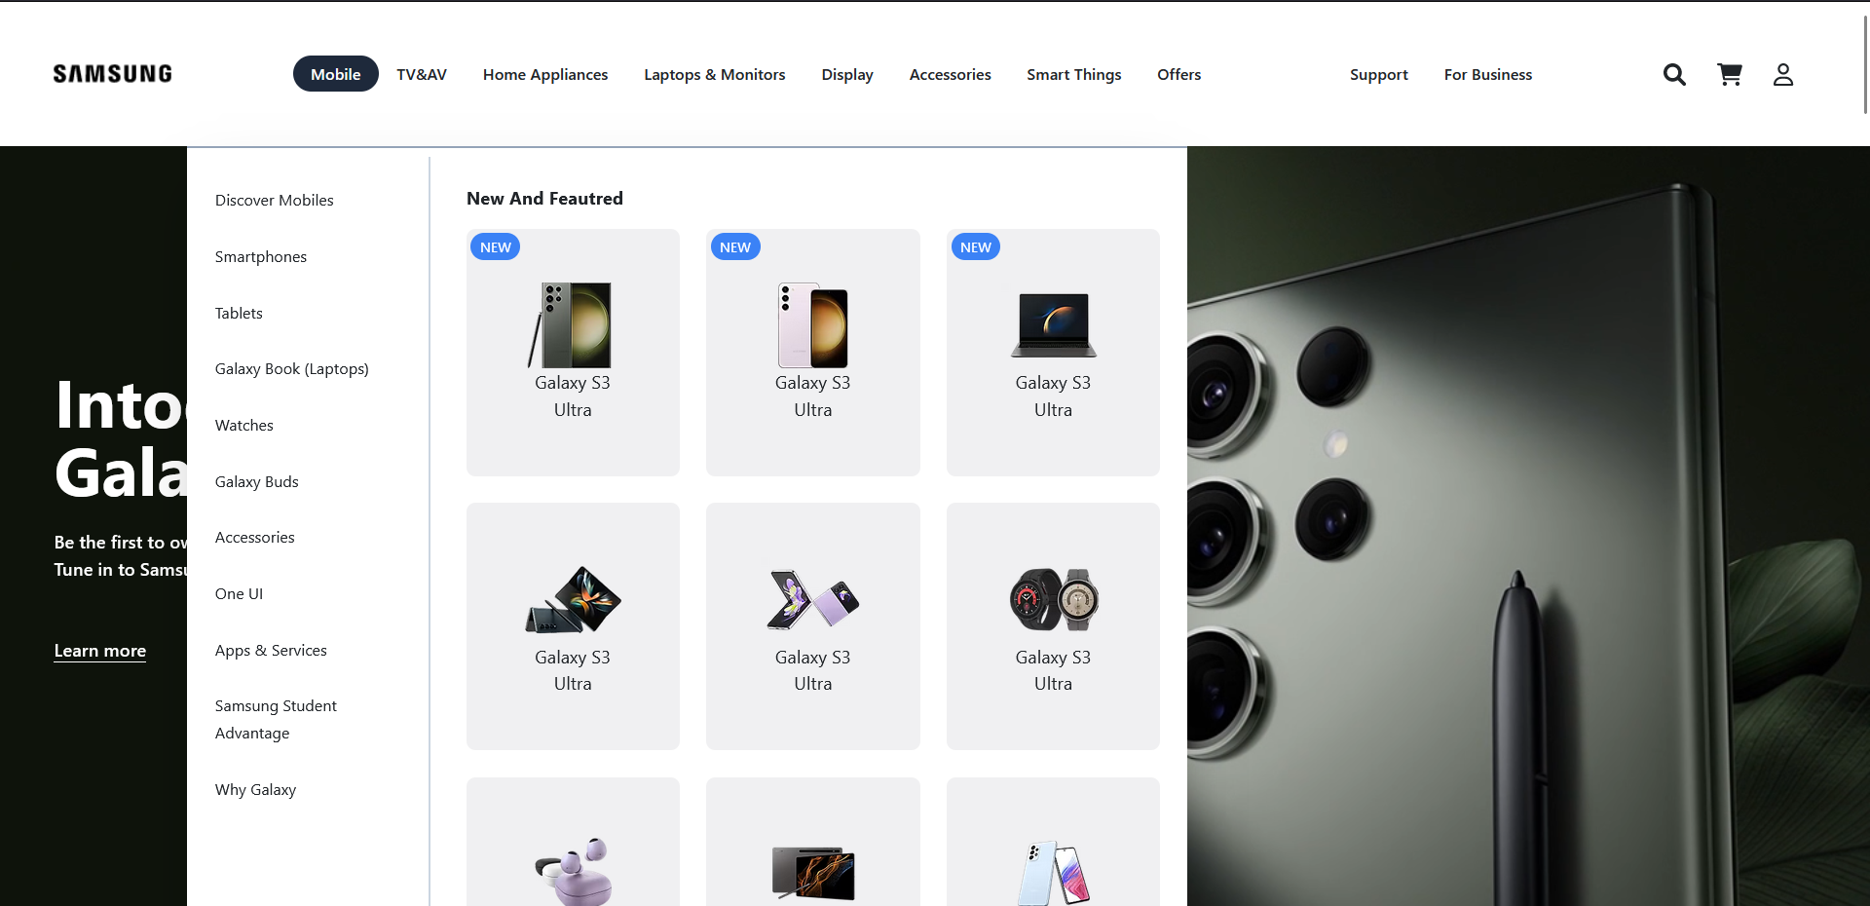Click Discover Mobiles in sidebar
This screenshot has height=906, width=1870.
275,200
